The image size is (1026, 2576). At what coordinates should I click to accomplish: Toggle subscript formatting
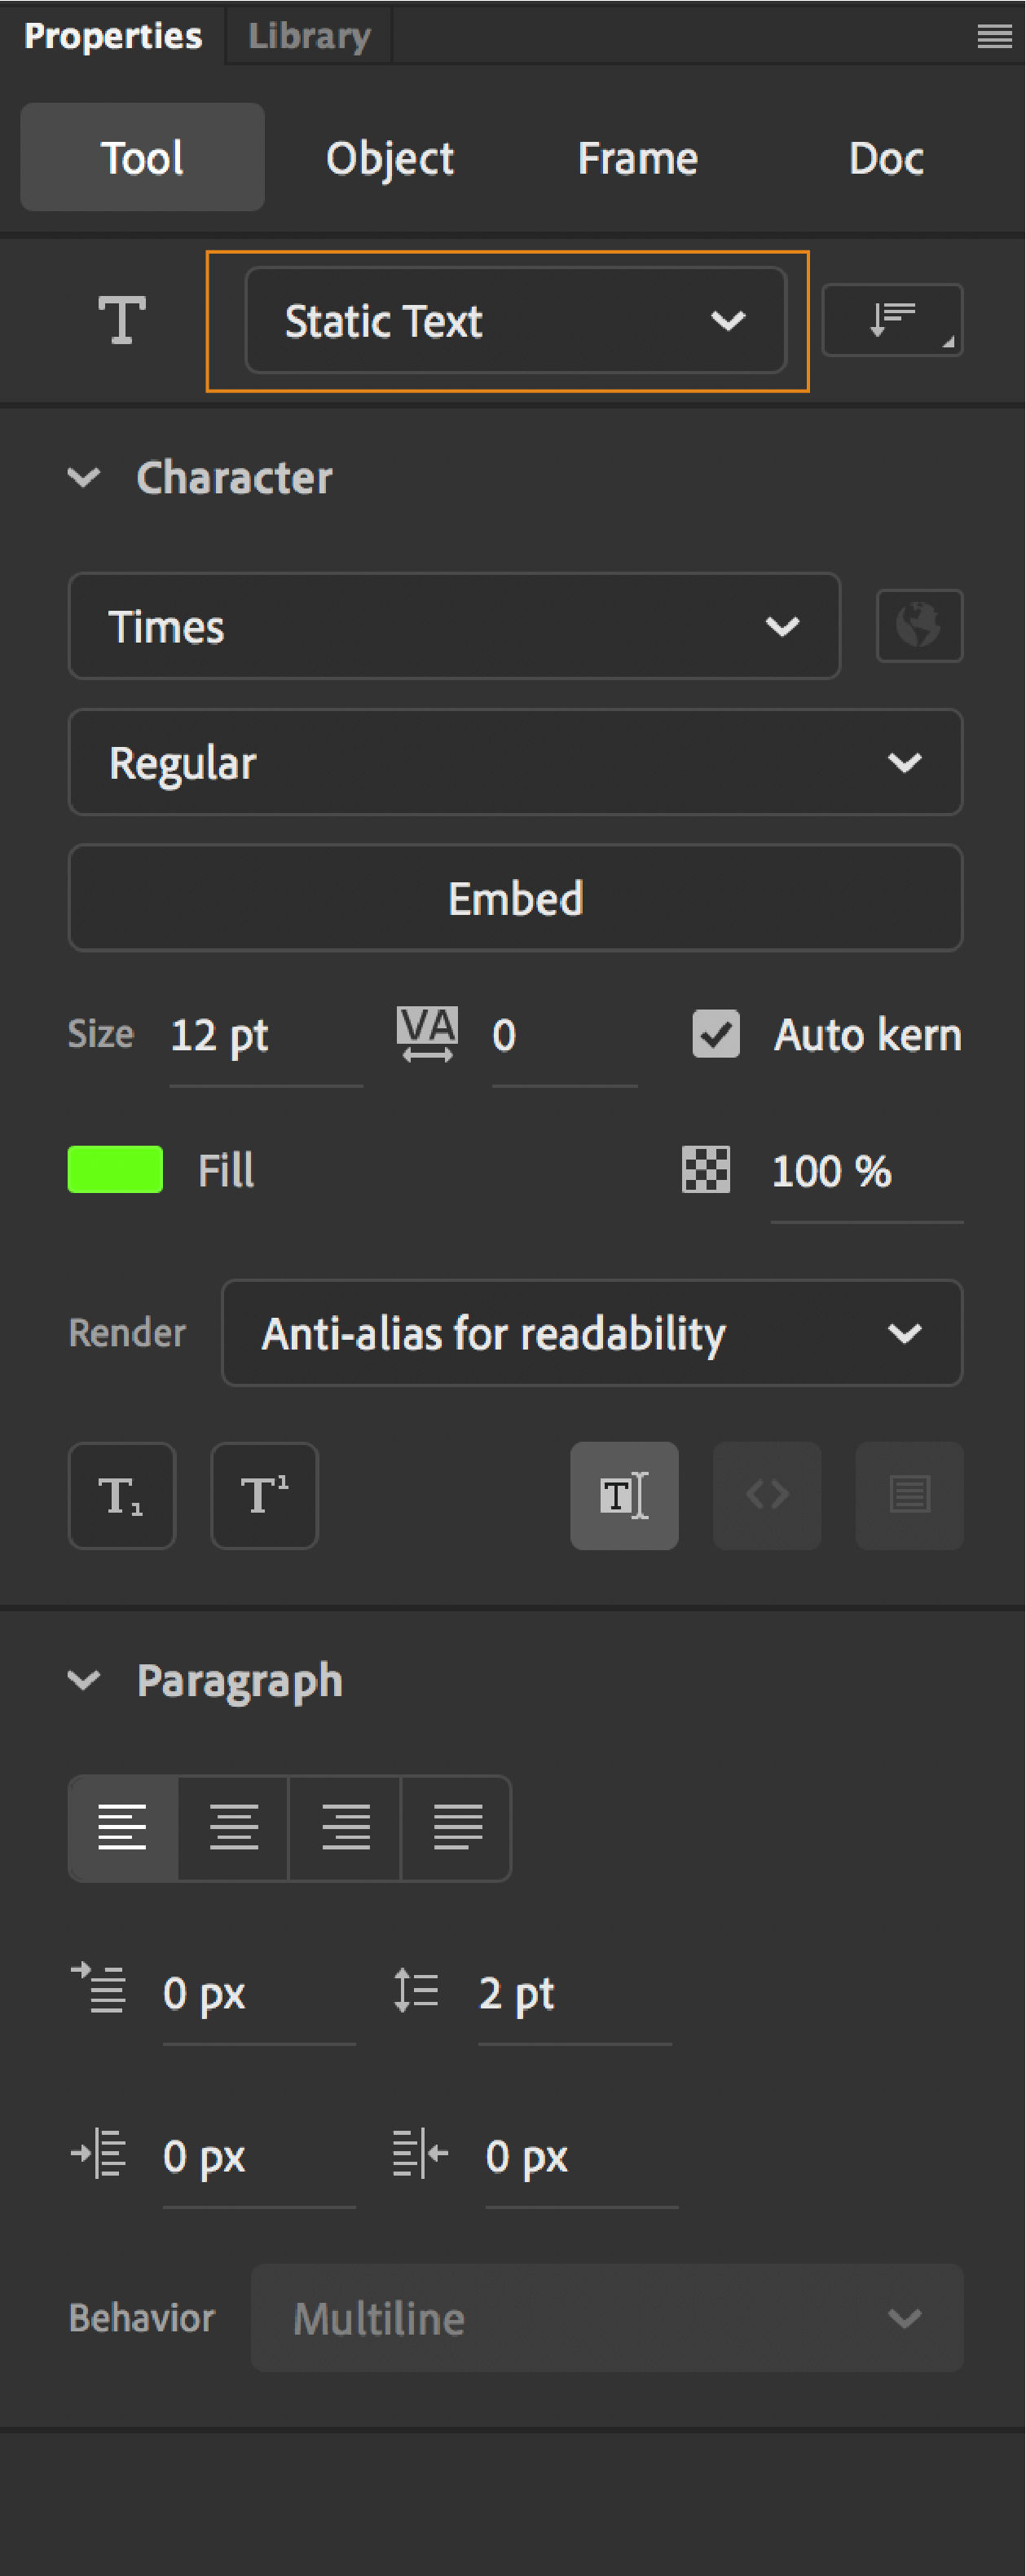[x=121, y=1495]
